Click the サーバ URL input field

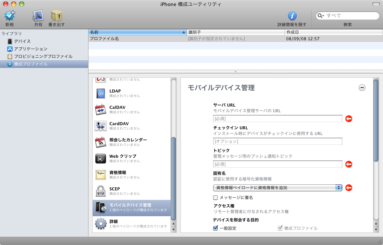[277, 119]
